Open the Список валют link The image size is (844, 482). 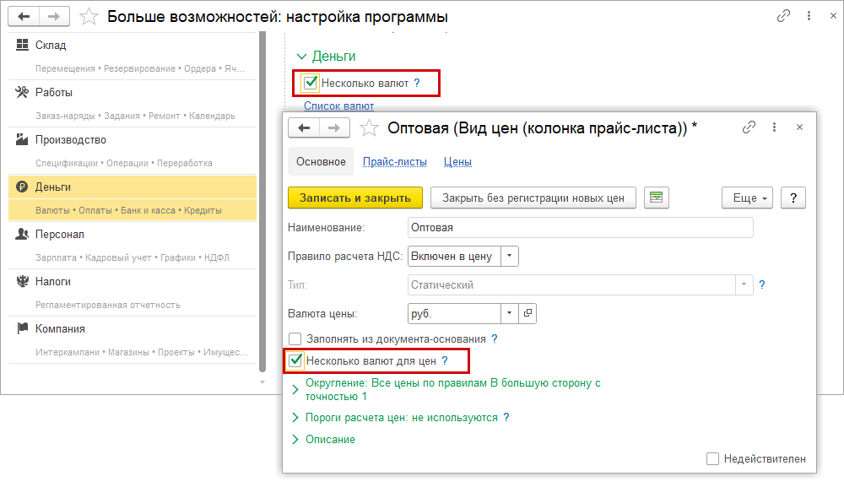coord(338,106)
